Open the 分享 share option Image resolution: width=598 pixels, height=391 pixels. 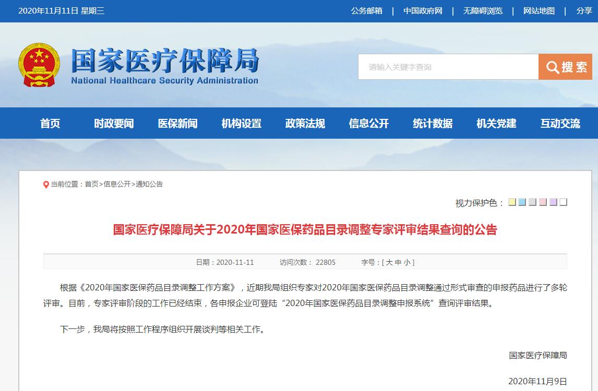coord(584,11)
